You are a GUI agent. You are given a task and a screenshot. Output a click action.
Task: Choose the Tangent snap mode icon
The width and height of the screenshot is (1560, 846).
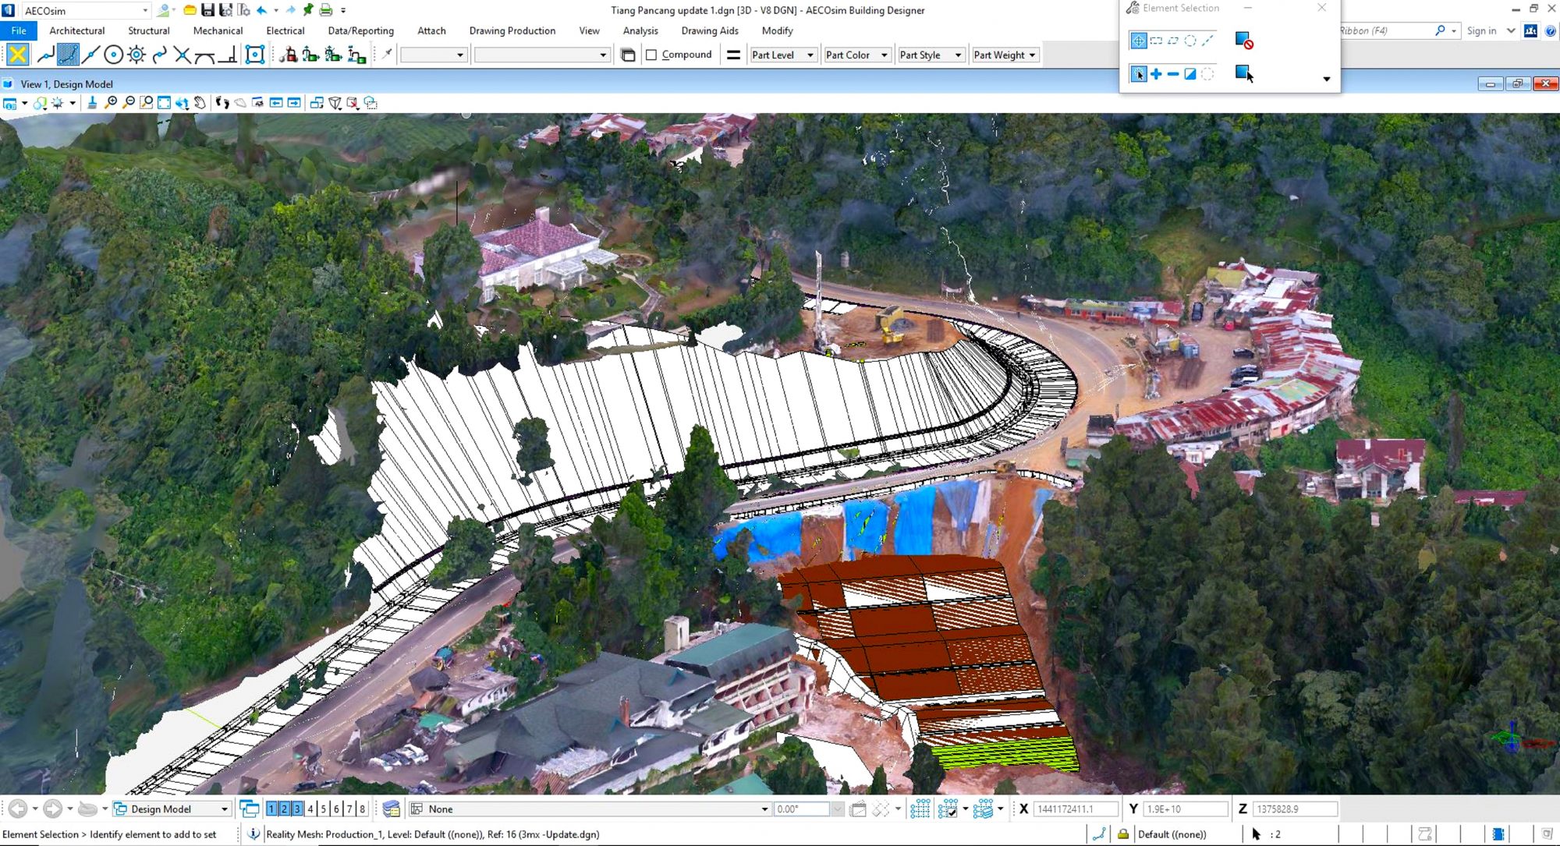pos(204,55)
